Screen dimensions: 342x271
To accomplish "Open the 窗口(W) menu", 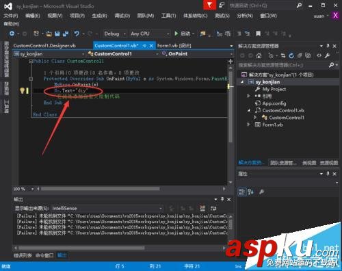I will (268, 16).
